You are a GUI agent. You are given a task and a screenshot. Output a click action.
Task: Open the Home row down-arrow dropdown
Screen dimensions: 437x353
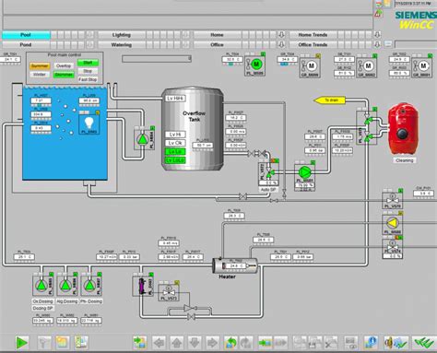coord(281,35)
